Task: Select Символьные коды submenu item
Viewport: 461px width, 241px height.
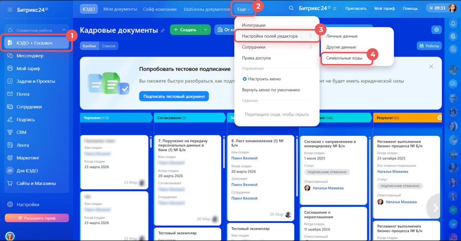Action: (344, 58)
